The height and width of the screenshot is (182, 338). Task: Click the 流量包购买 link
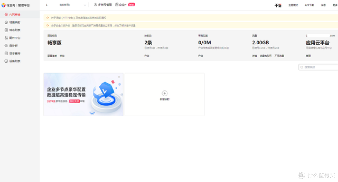(266, 56)
